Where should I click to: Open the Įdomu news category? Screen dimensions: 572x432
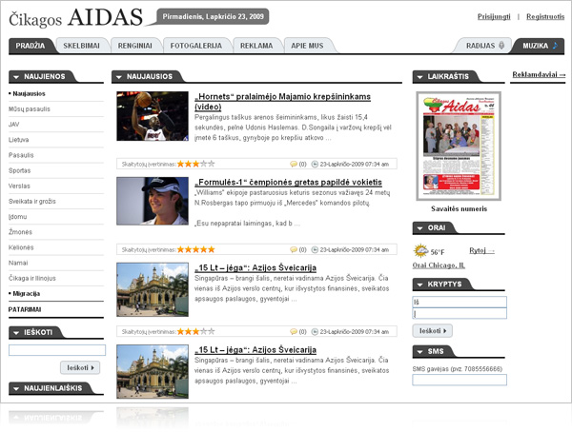pos(18,217)
